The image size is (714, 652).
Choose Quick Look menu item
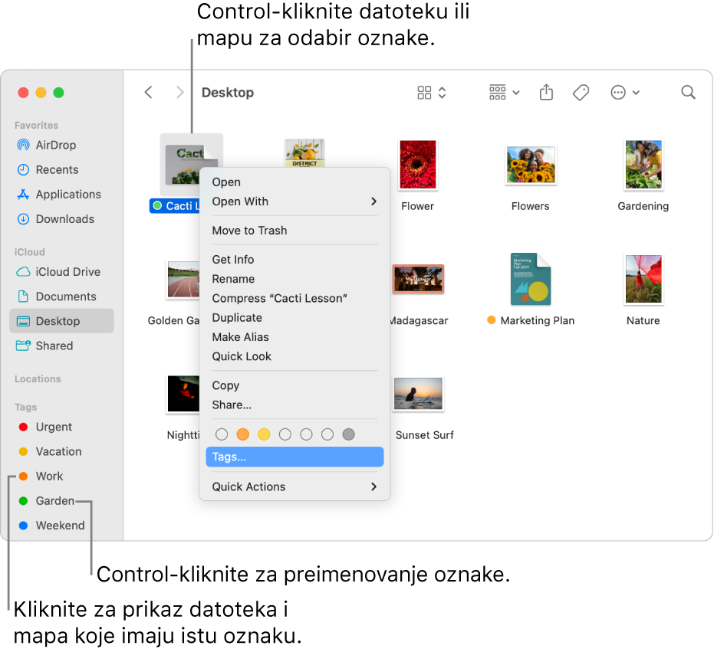click(294, 356)
